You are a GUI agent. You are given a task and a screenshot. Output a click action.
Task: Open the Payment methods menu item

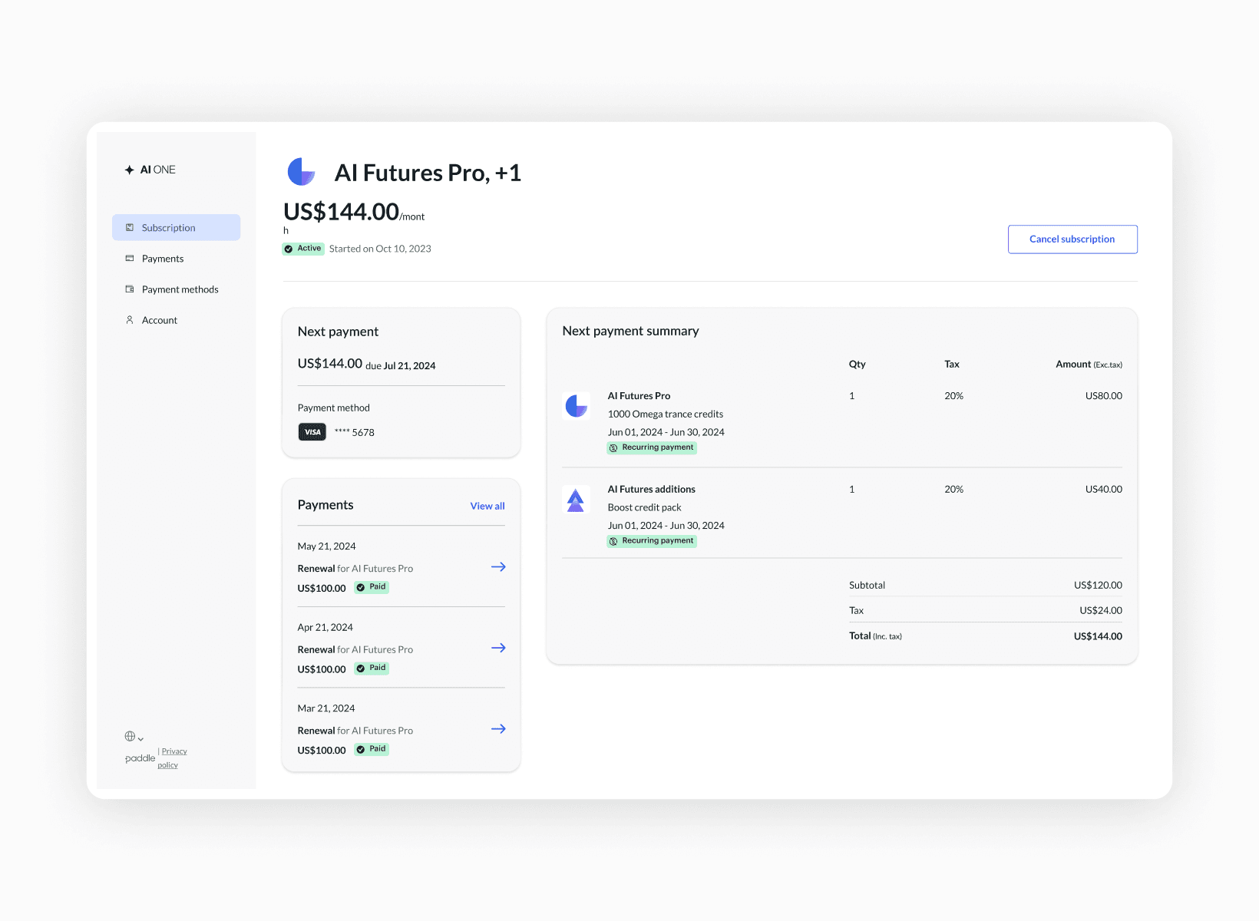tap(176, 289)
